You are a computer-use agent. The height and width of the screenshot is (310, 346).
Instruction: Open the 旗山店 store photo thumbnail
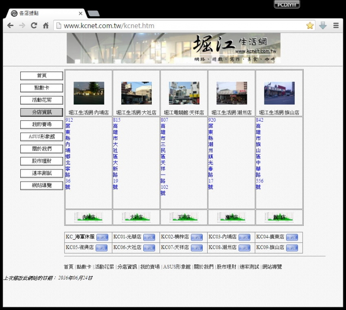tap(279, 93)
